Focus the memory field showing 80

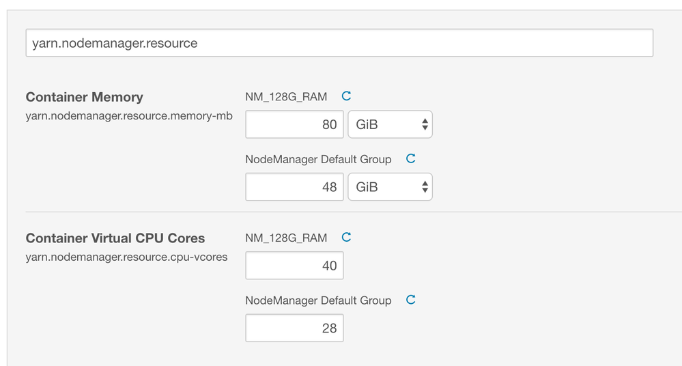[x=294, y=124]
